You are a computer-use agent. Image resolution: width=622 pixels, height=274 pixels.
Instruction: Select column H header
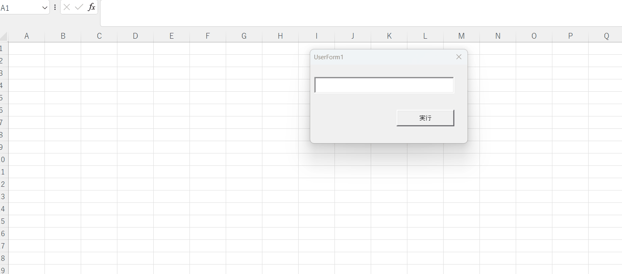point(280,36)
